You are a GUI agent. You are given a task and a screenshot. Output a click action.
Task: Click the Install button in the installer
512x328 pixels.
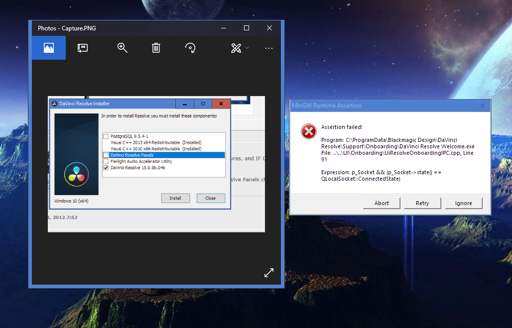175,198
